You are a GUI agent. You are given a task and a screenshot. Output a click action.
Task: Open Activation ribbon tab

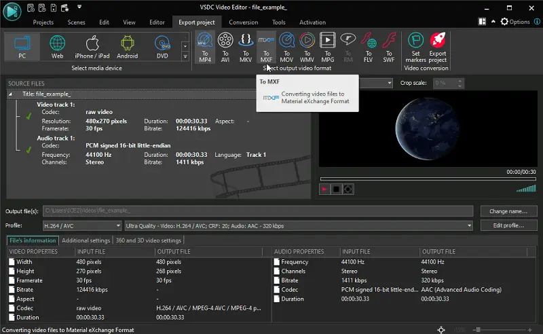(x=312, y=22)
